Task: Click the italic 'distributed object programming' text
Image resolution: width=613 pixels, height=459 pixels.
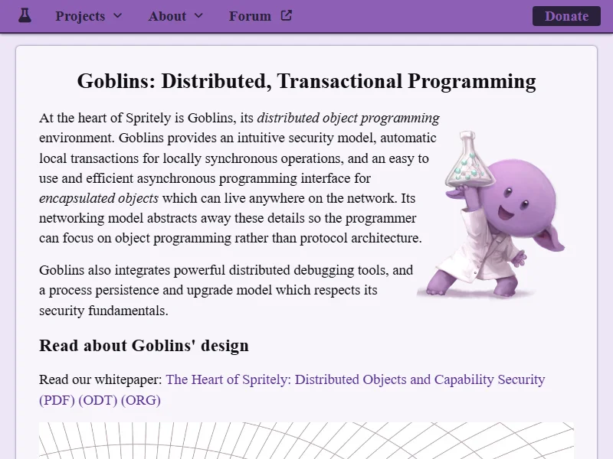Action: click(x=348, y=119)
